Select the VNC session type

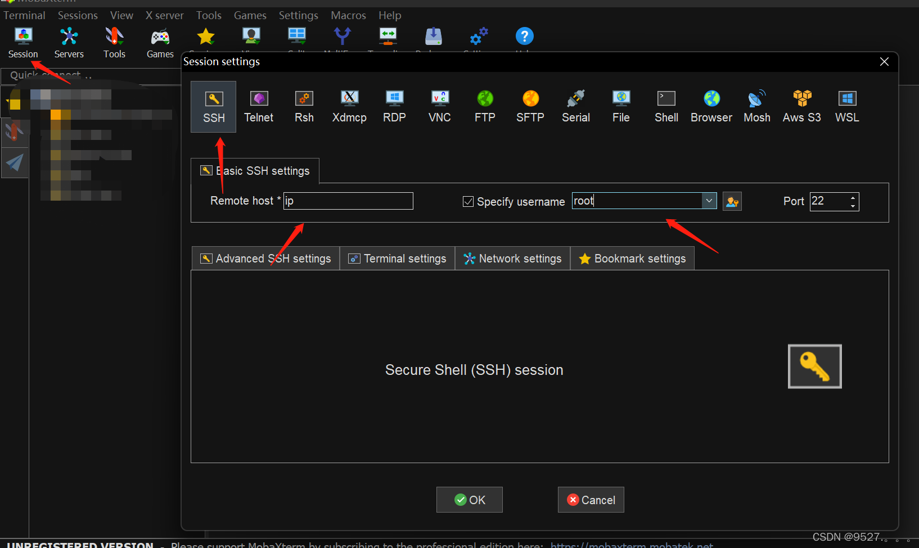tap(440, 107)
